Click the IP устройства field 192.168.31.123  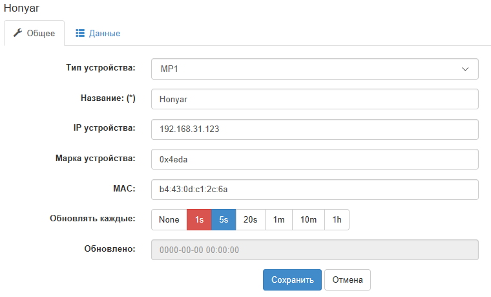point(315,129)
